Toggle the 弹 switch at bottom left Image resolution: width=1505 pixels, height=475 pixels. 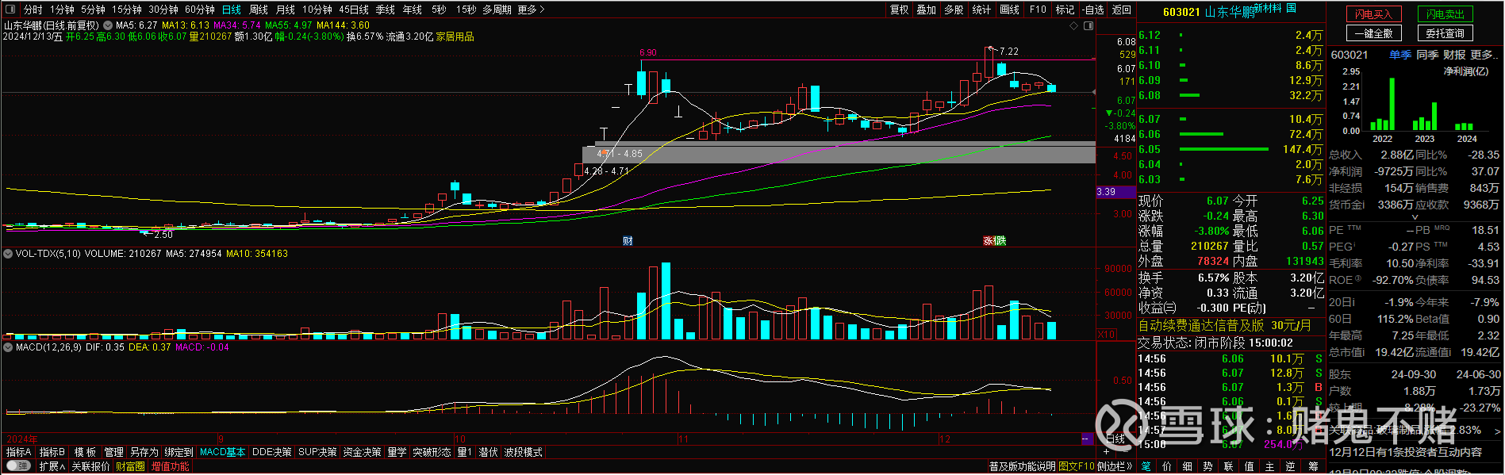click(x=18, y=466)
